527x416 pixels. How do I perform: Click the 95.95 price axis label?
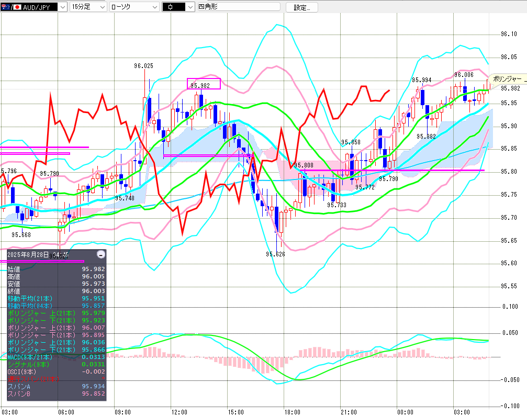coord(509,103)
